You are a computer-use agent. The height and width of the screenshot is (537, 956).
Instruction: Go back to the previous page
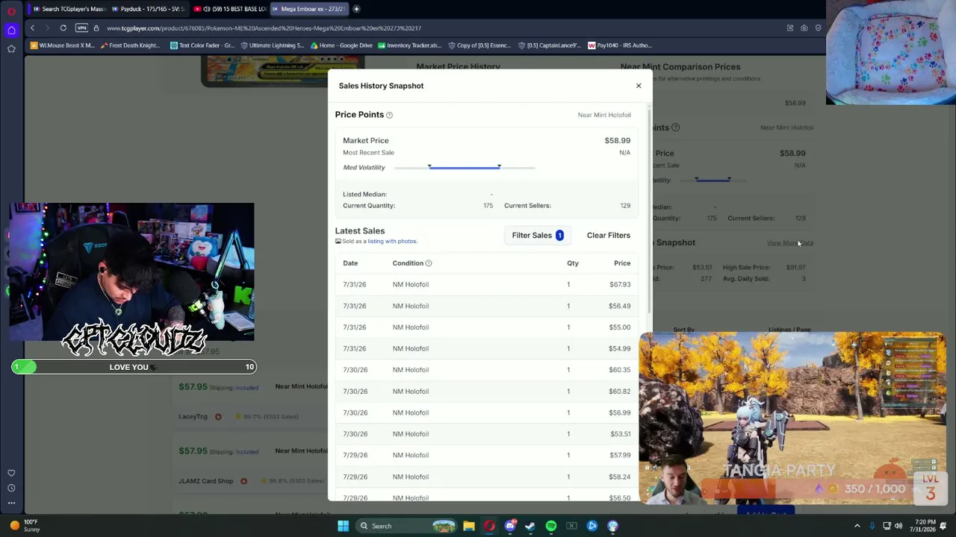tap(32, 28)
